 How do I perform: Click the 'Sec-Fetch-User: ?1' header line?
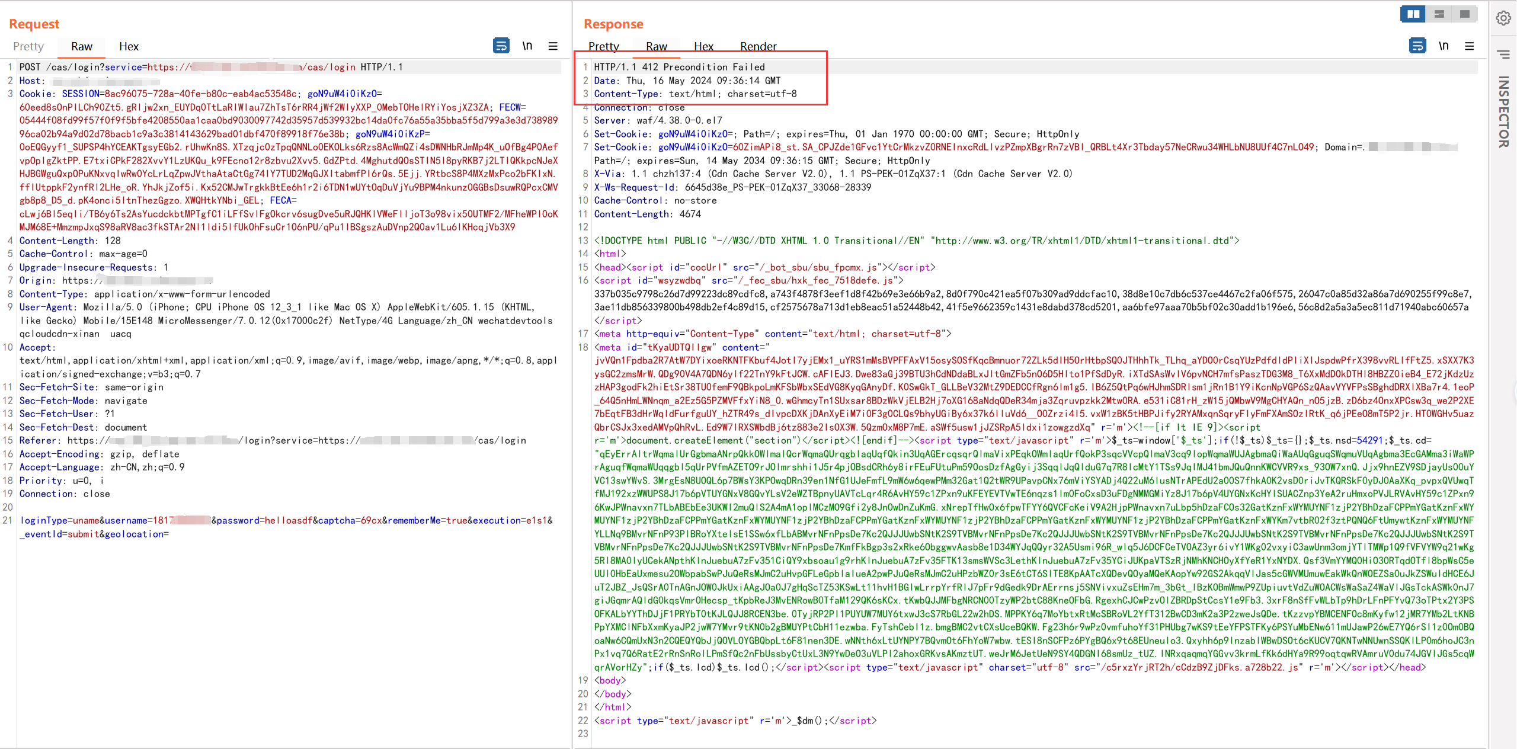(x=67, y=414)
